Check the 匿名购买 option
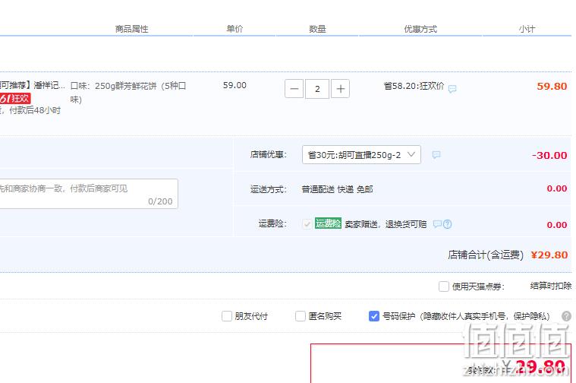Image resolution: width=576 pixels, height=383 pixels. 301,316
